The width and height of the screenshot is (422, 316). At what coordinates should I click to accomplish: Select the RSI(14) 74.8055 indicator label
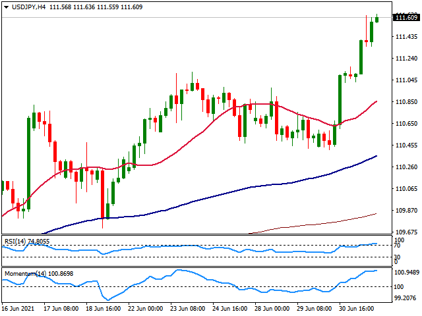[x=27, y=242]
